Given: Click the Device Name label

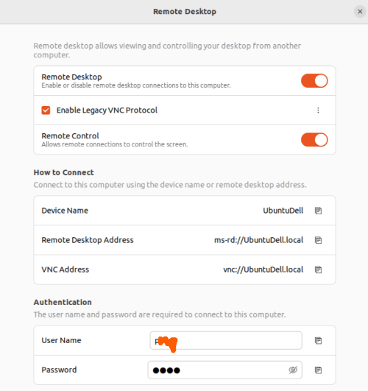Looking at the screenshot, I should pos(65,211).
